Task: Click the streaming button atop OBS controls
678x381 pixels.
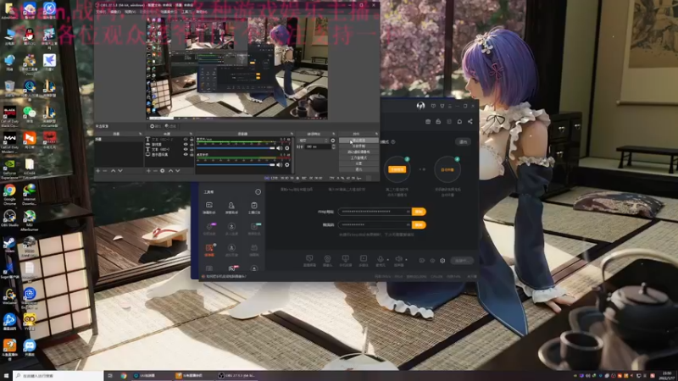Action: tap(358, 141)
